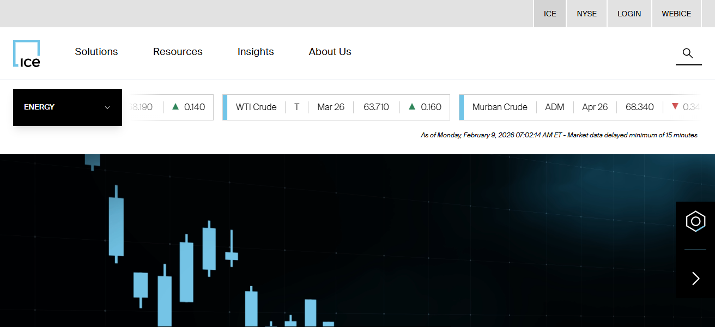Screen dimensions: 715x327
Task: Click the green up arrow beside WTI Crude
Action: point(412,107)
